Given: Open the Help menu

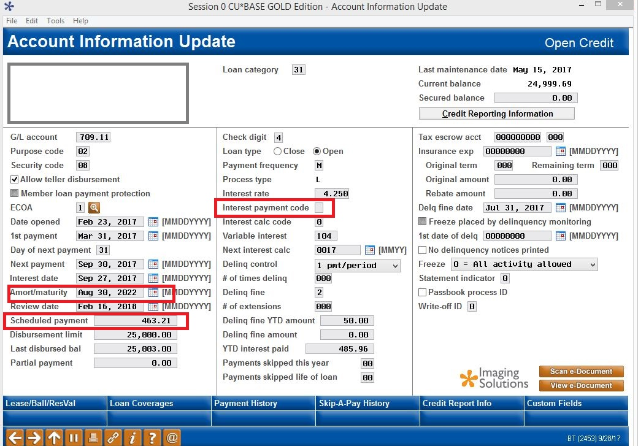Looking at the screenshot, I should [x=80, y=21].
